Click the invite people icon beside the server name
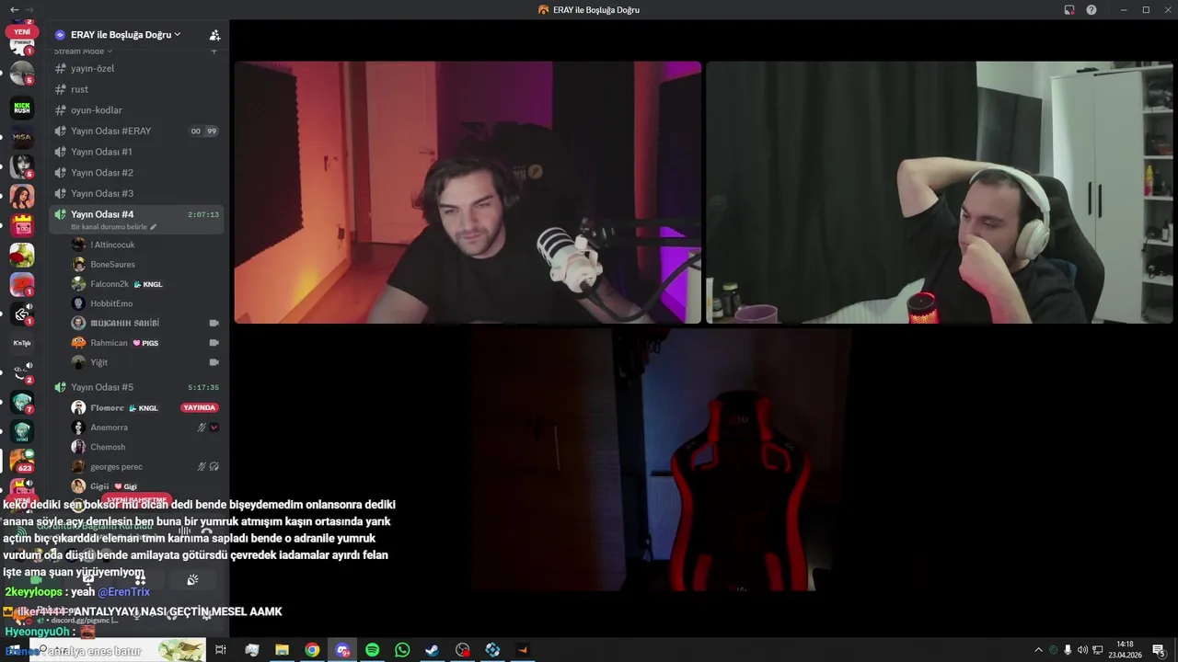The width and height of the screenshot is (1178, 662). click(x=214, y=35)
